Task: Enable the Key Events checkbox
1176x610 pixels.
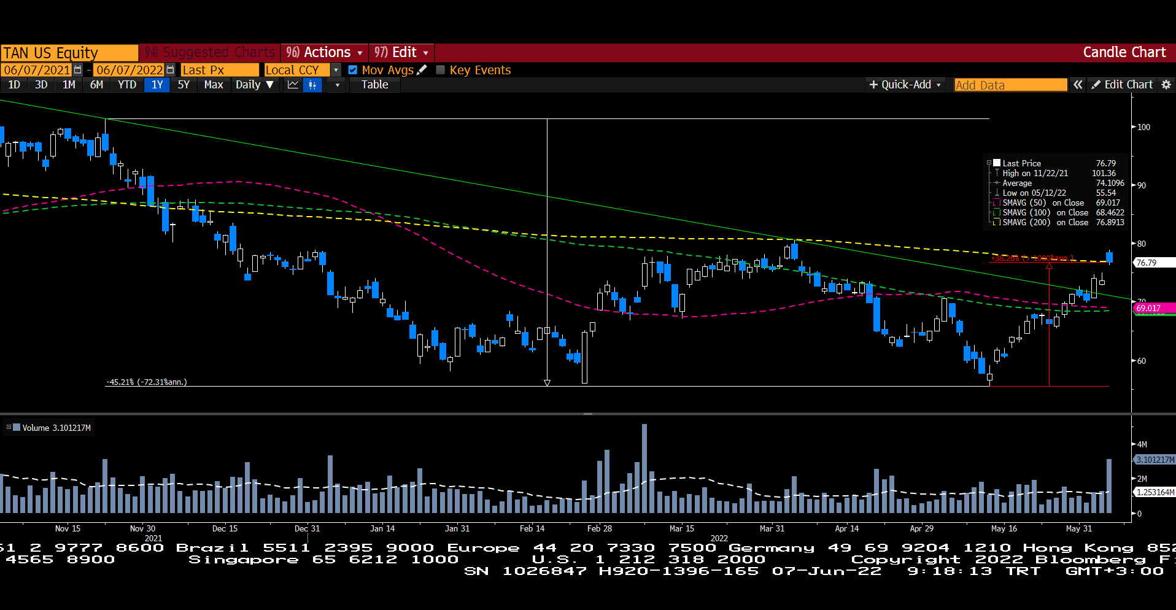Action: coord(440,70)
